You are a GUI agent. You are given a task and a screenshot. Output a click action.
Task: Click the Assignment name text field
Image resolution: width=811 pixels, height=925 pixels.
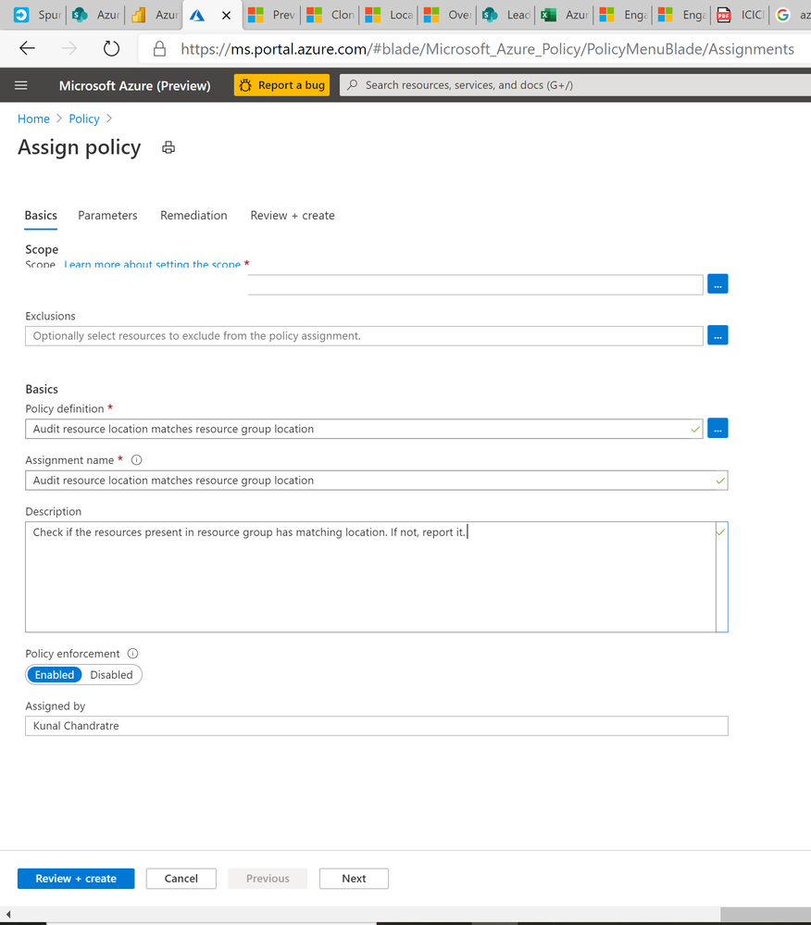click(376, 481)
